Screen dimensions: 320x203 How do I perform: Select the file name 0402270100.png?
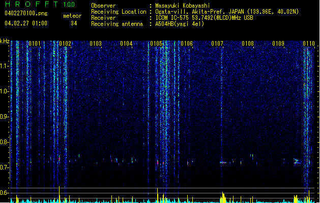click(x=26, y=13)
